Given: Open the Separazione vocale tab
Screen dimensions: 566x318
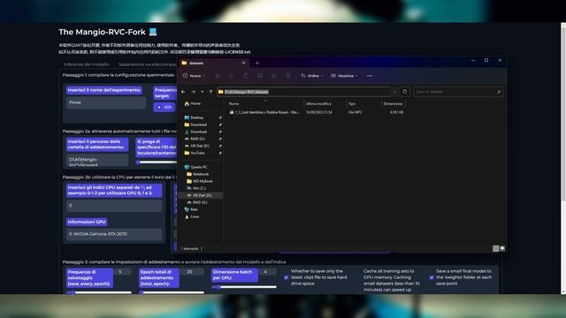Looking at the screenshot, I should click(148, 64).
